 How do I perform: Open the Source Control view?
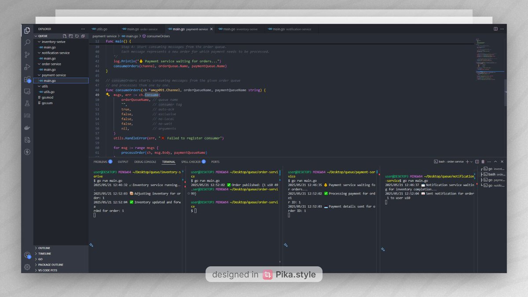(27, 55)
